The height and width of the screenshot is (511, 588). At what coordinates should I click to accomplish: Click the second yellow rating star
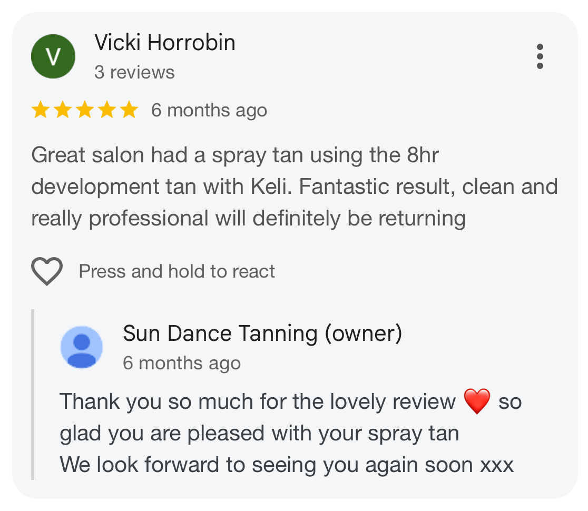click(x=63, y=110)
